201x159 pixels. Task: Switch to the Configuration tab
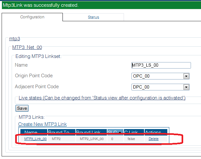pyautogui.click(x=32, y=17)
